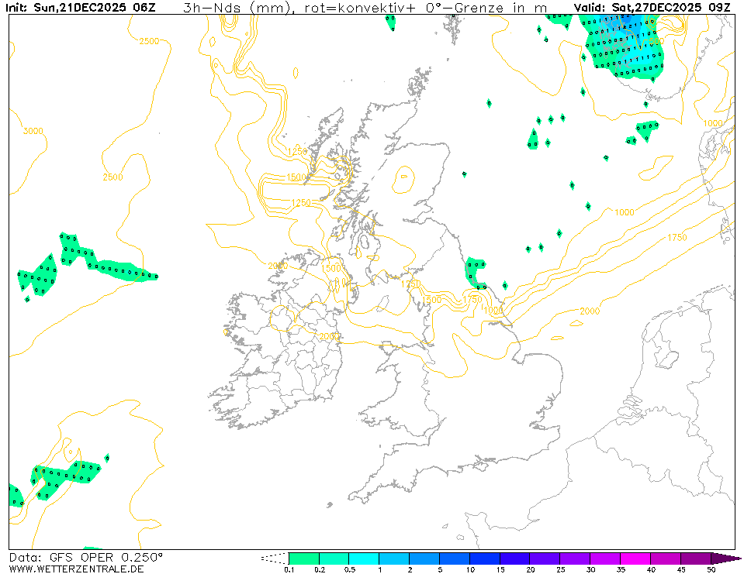Image resolution: width=744 pixels, height=574 pixels.
Task: Select the legend swatch between 2 and 5
Action: click(424, 559)
